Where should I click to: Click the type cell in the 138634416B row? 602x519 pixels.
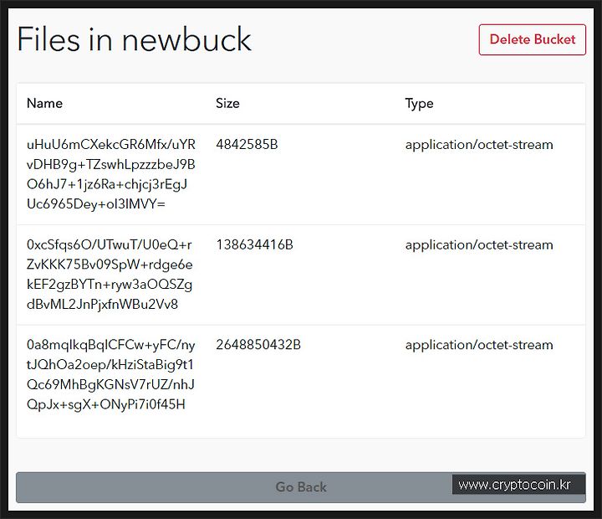479,245
